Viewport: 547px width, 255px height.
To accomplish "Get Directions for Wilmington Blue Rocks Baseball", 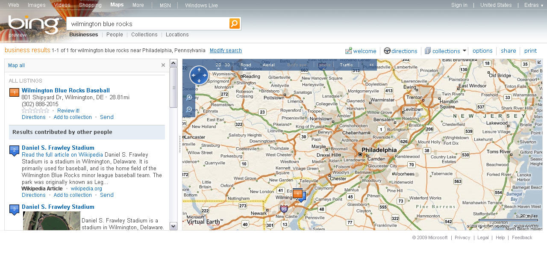I will 33,117.
